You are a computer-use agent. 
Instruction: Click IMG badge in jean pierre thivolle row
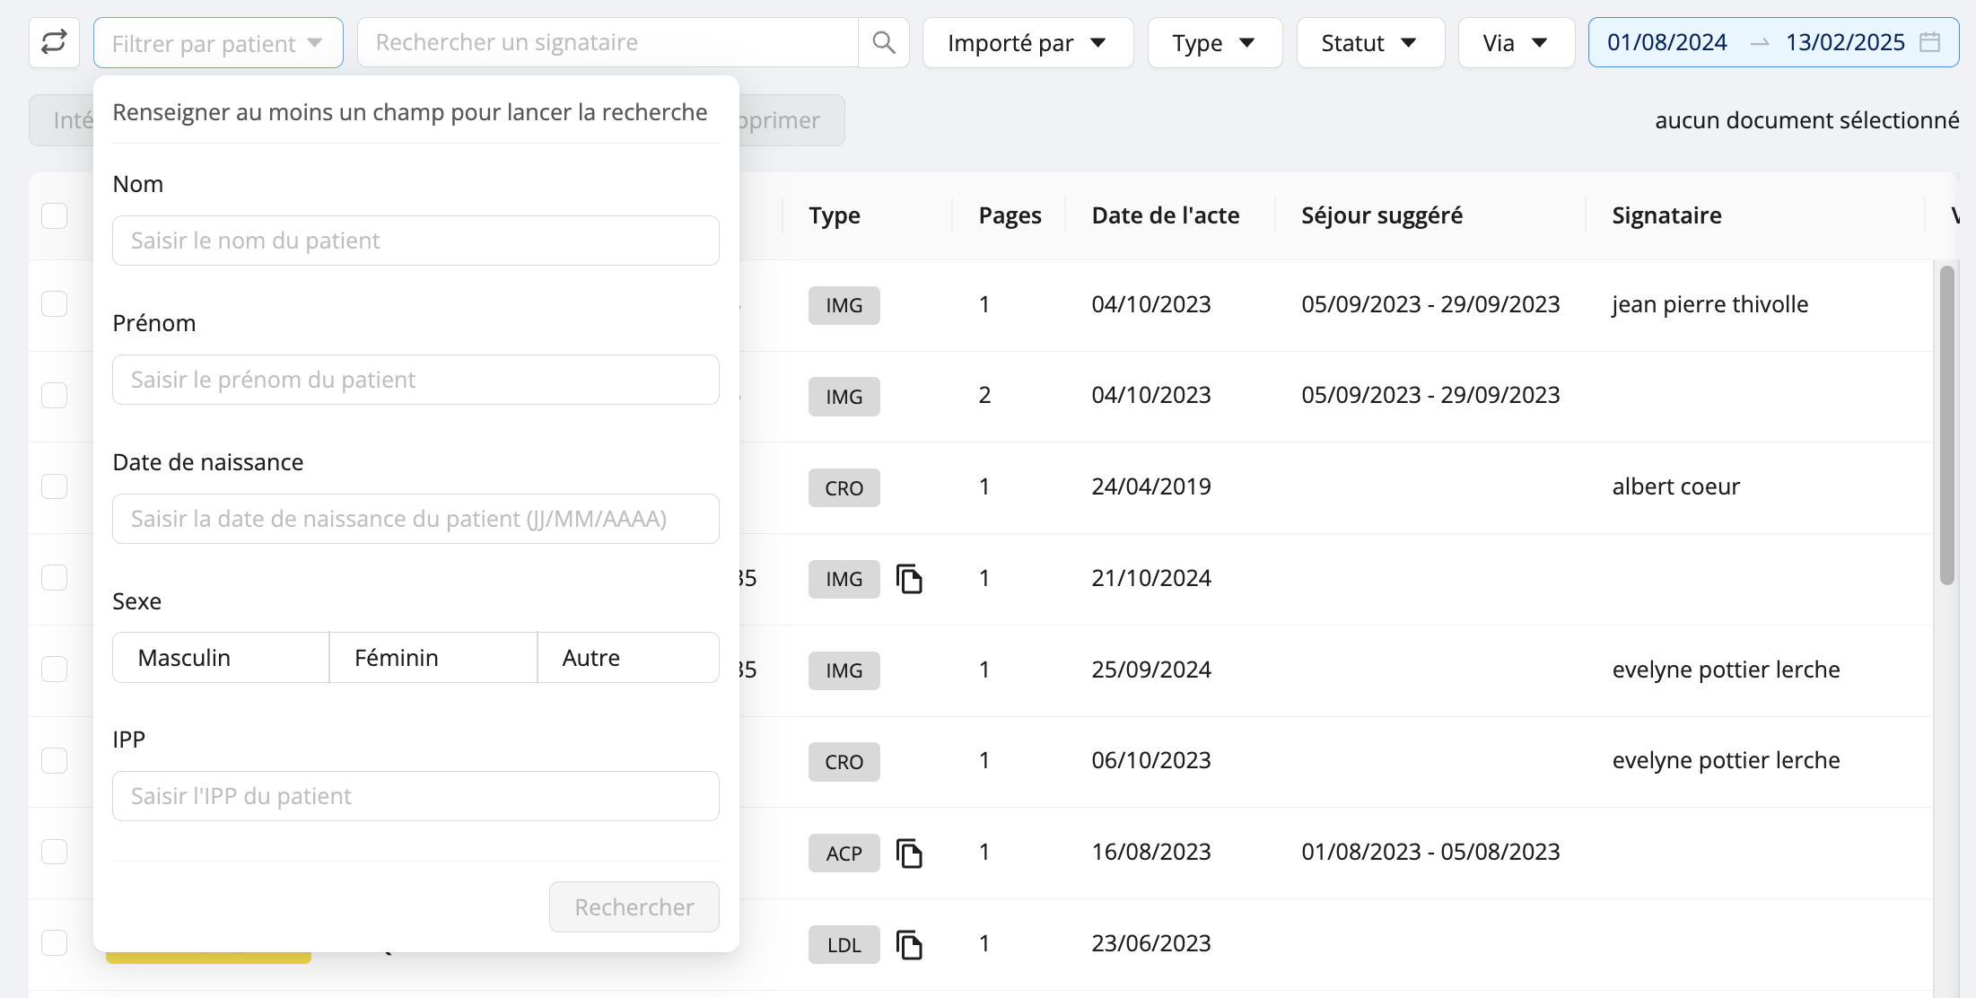844,305
